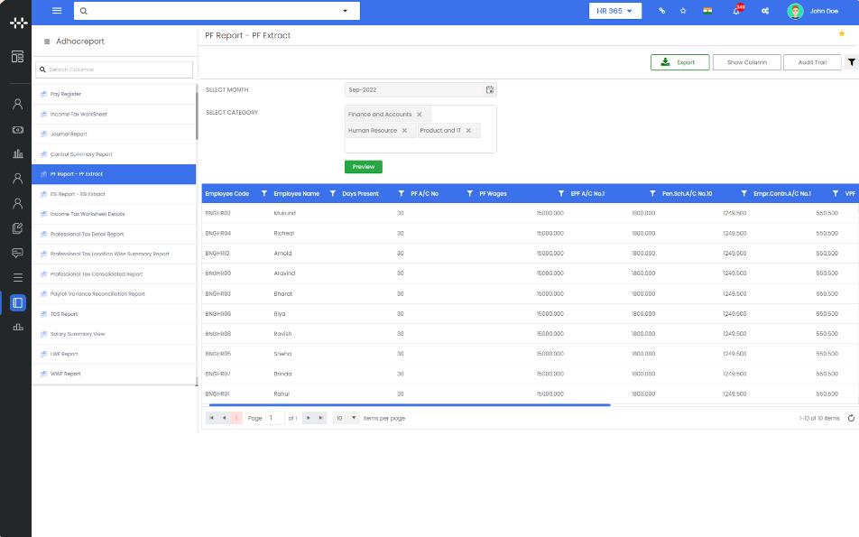Open the calendar picker for Select Month
Viewport: 859px width, 537px height.
click(x=490, y=90)
